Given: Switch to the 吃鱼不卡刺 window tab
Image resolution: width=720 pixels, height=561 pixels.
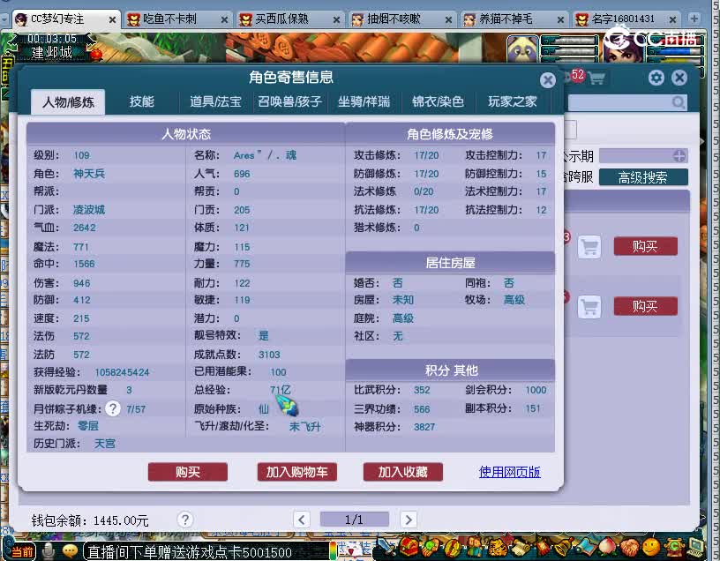Looking at the screenshot, I should click(177, 19).
